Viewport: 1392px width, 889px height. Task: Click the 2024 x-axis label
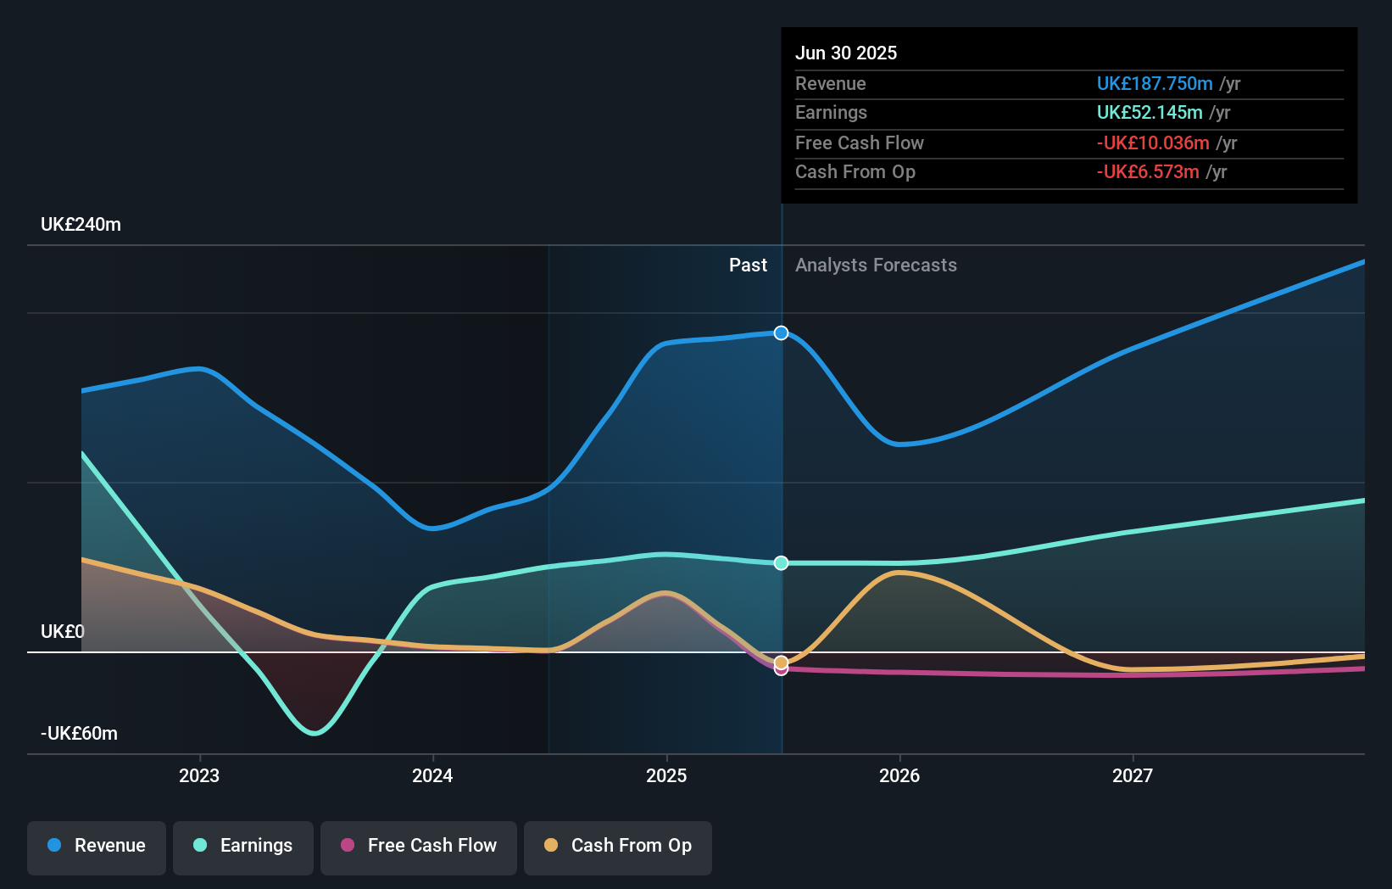pos(432,775)
